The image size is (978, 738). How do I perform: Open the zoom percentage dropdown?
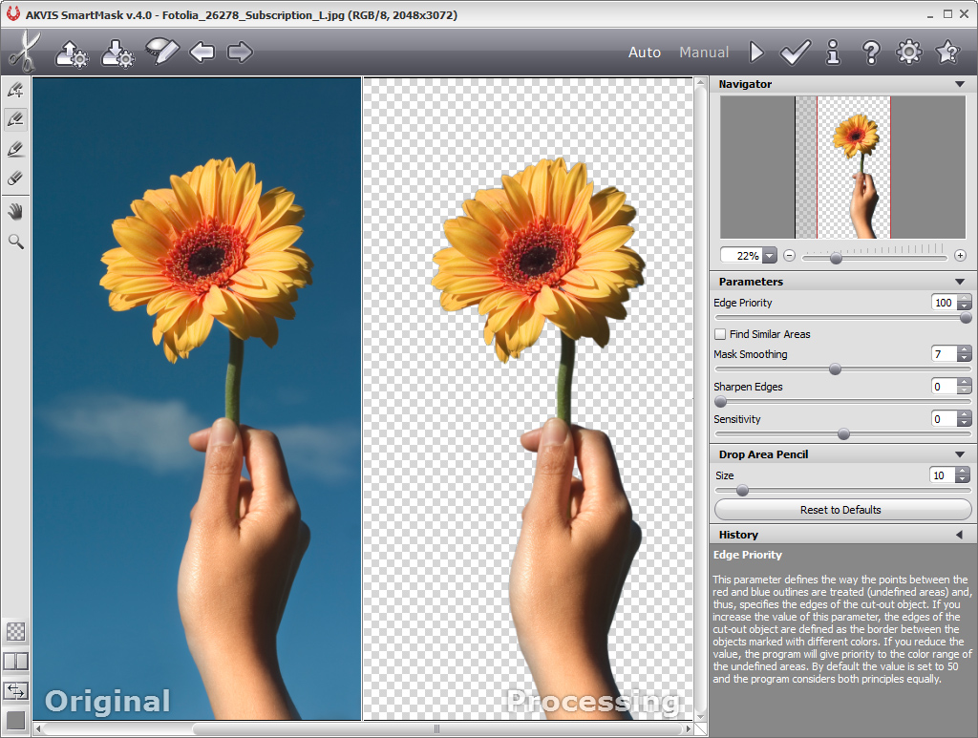[769, 256]
